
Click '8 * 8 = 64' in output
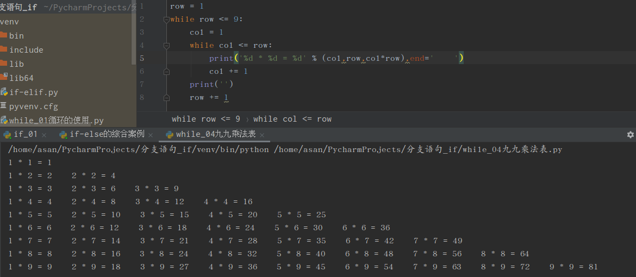505,254
